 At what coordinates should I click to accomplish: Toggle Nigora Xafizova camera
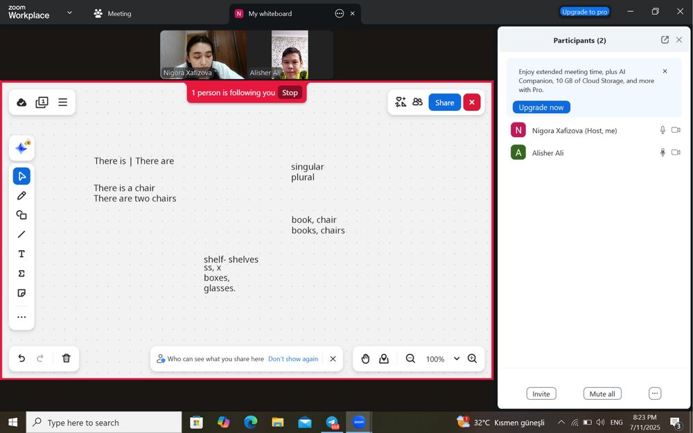[x=676, y=130]
